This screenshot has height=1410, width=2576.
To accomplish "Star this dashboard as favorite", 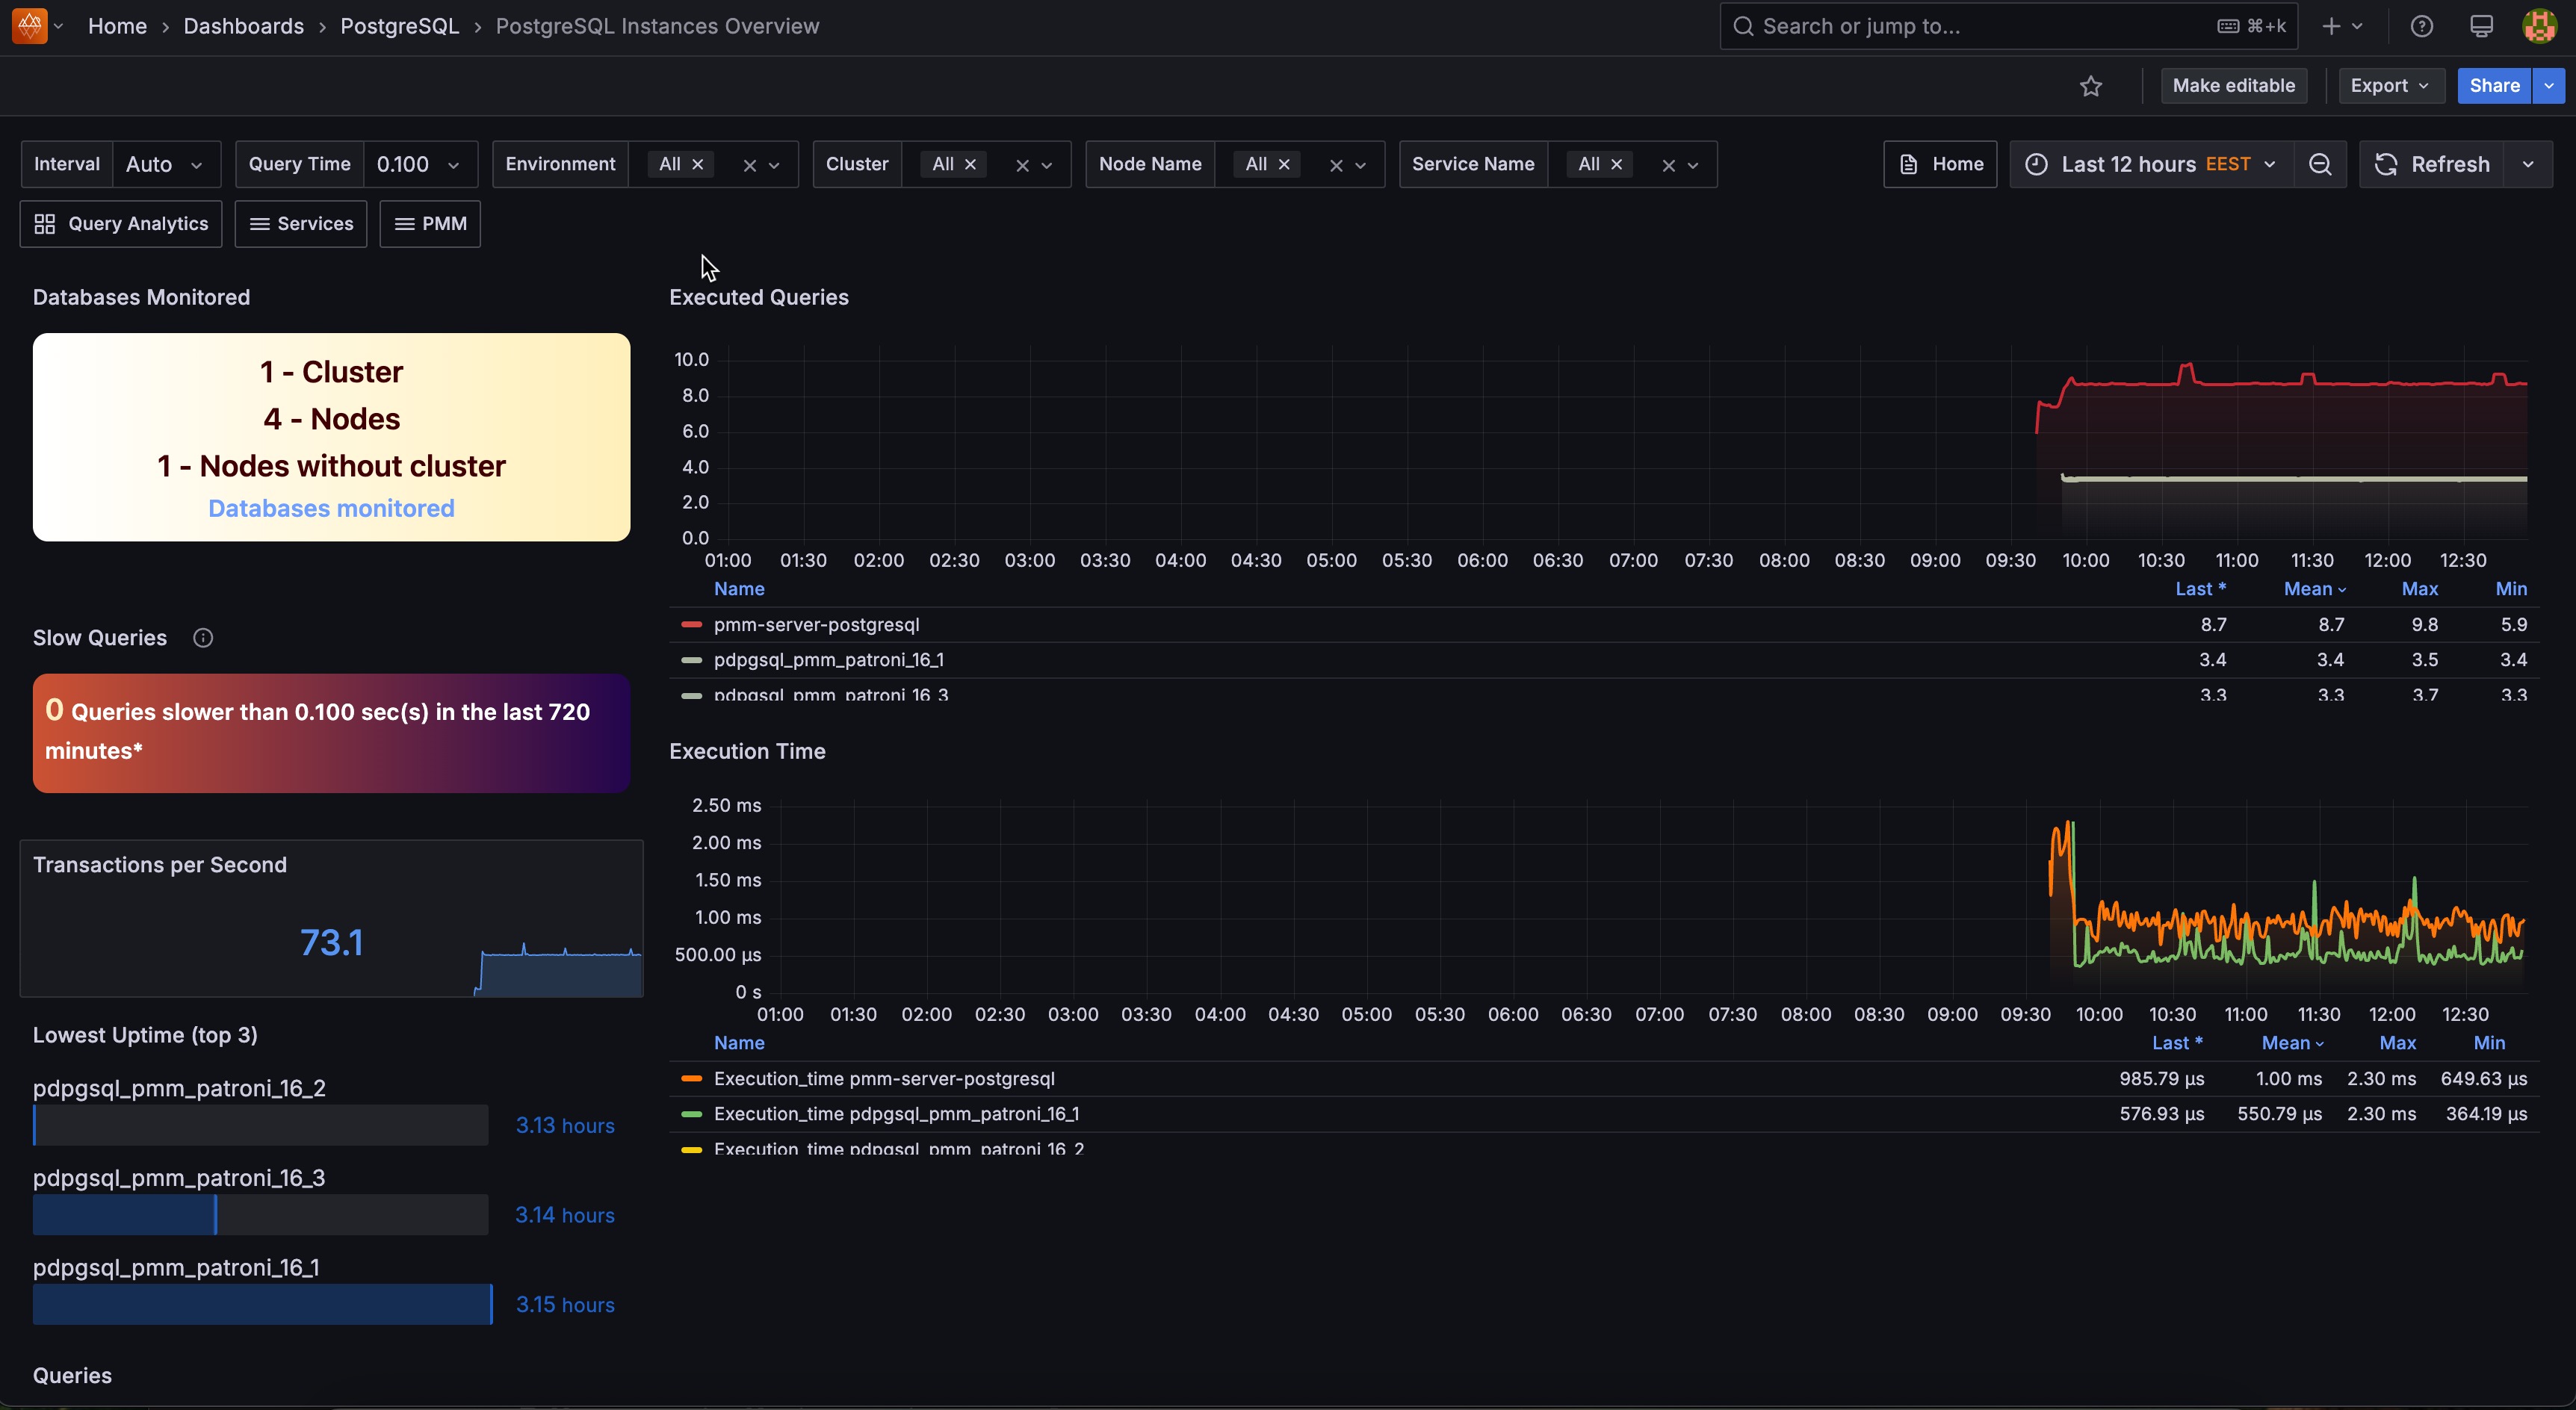I will 2090,86.
